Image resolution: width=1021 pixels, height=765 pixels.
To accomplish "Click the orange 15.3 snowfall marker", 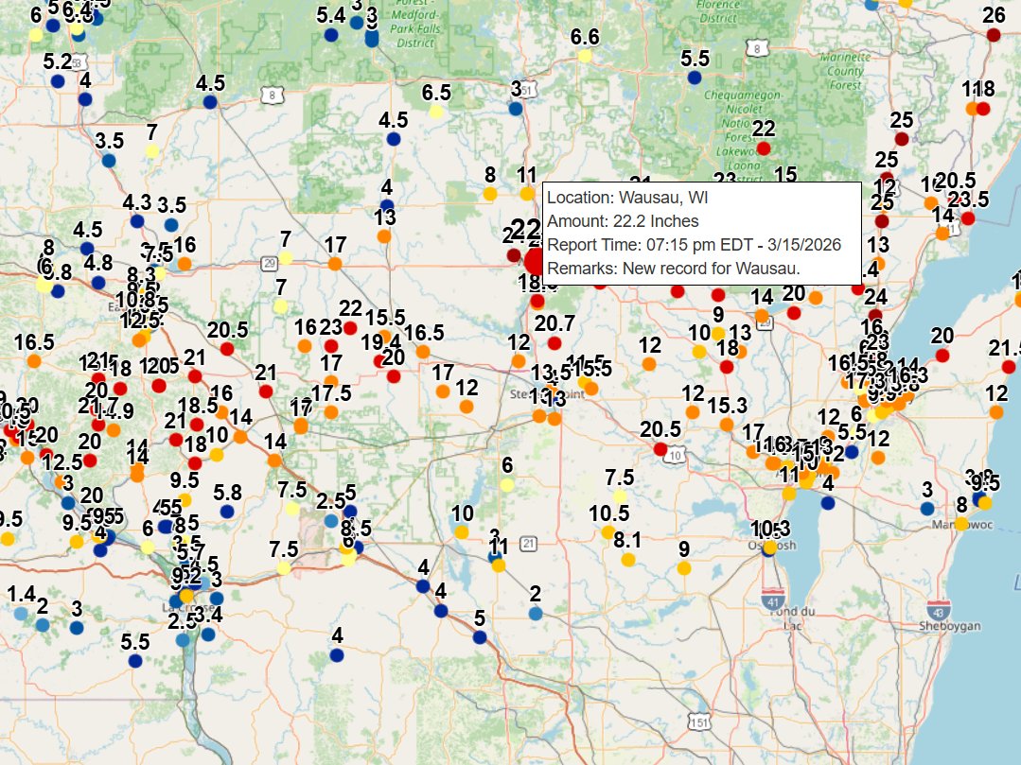I will pyautogui.click(x=727, y=425).
